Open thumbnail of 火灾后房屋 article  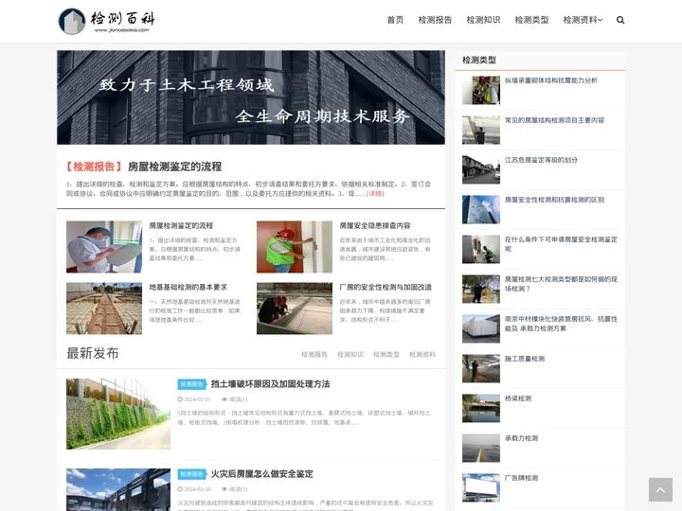tap(118, 490)
